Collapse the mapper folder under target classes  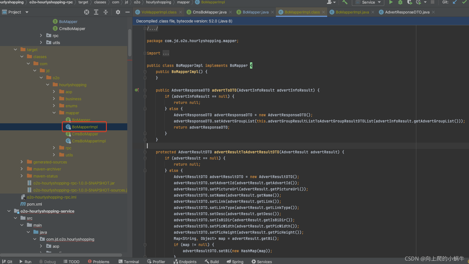click(54, 113)
